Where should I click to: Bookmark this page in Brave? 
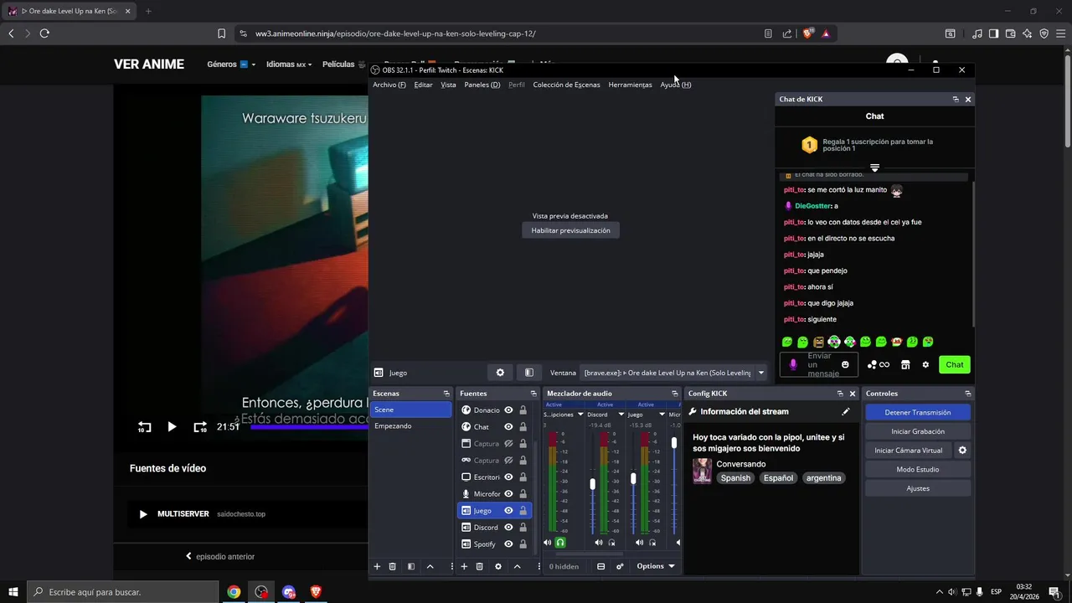221,33
